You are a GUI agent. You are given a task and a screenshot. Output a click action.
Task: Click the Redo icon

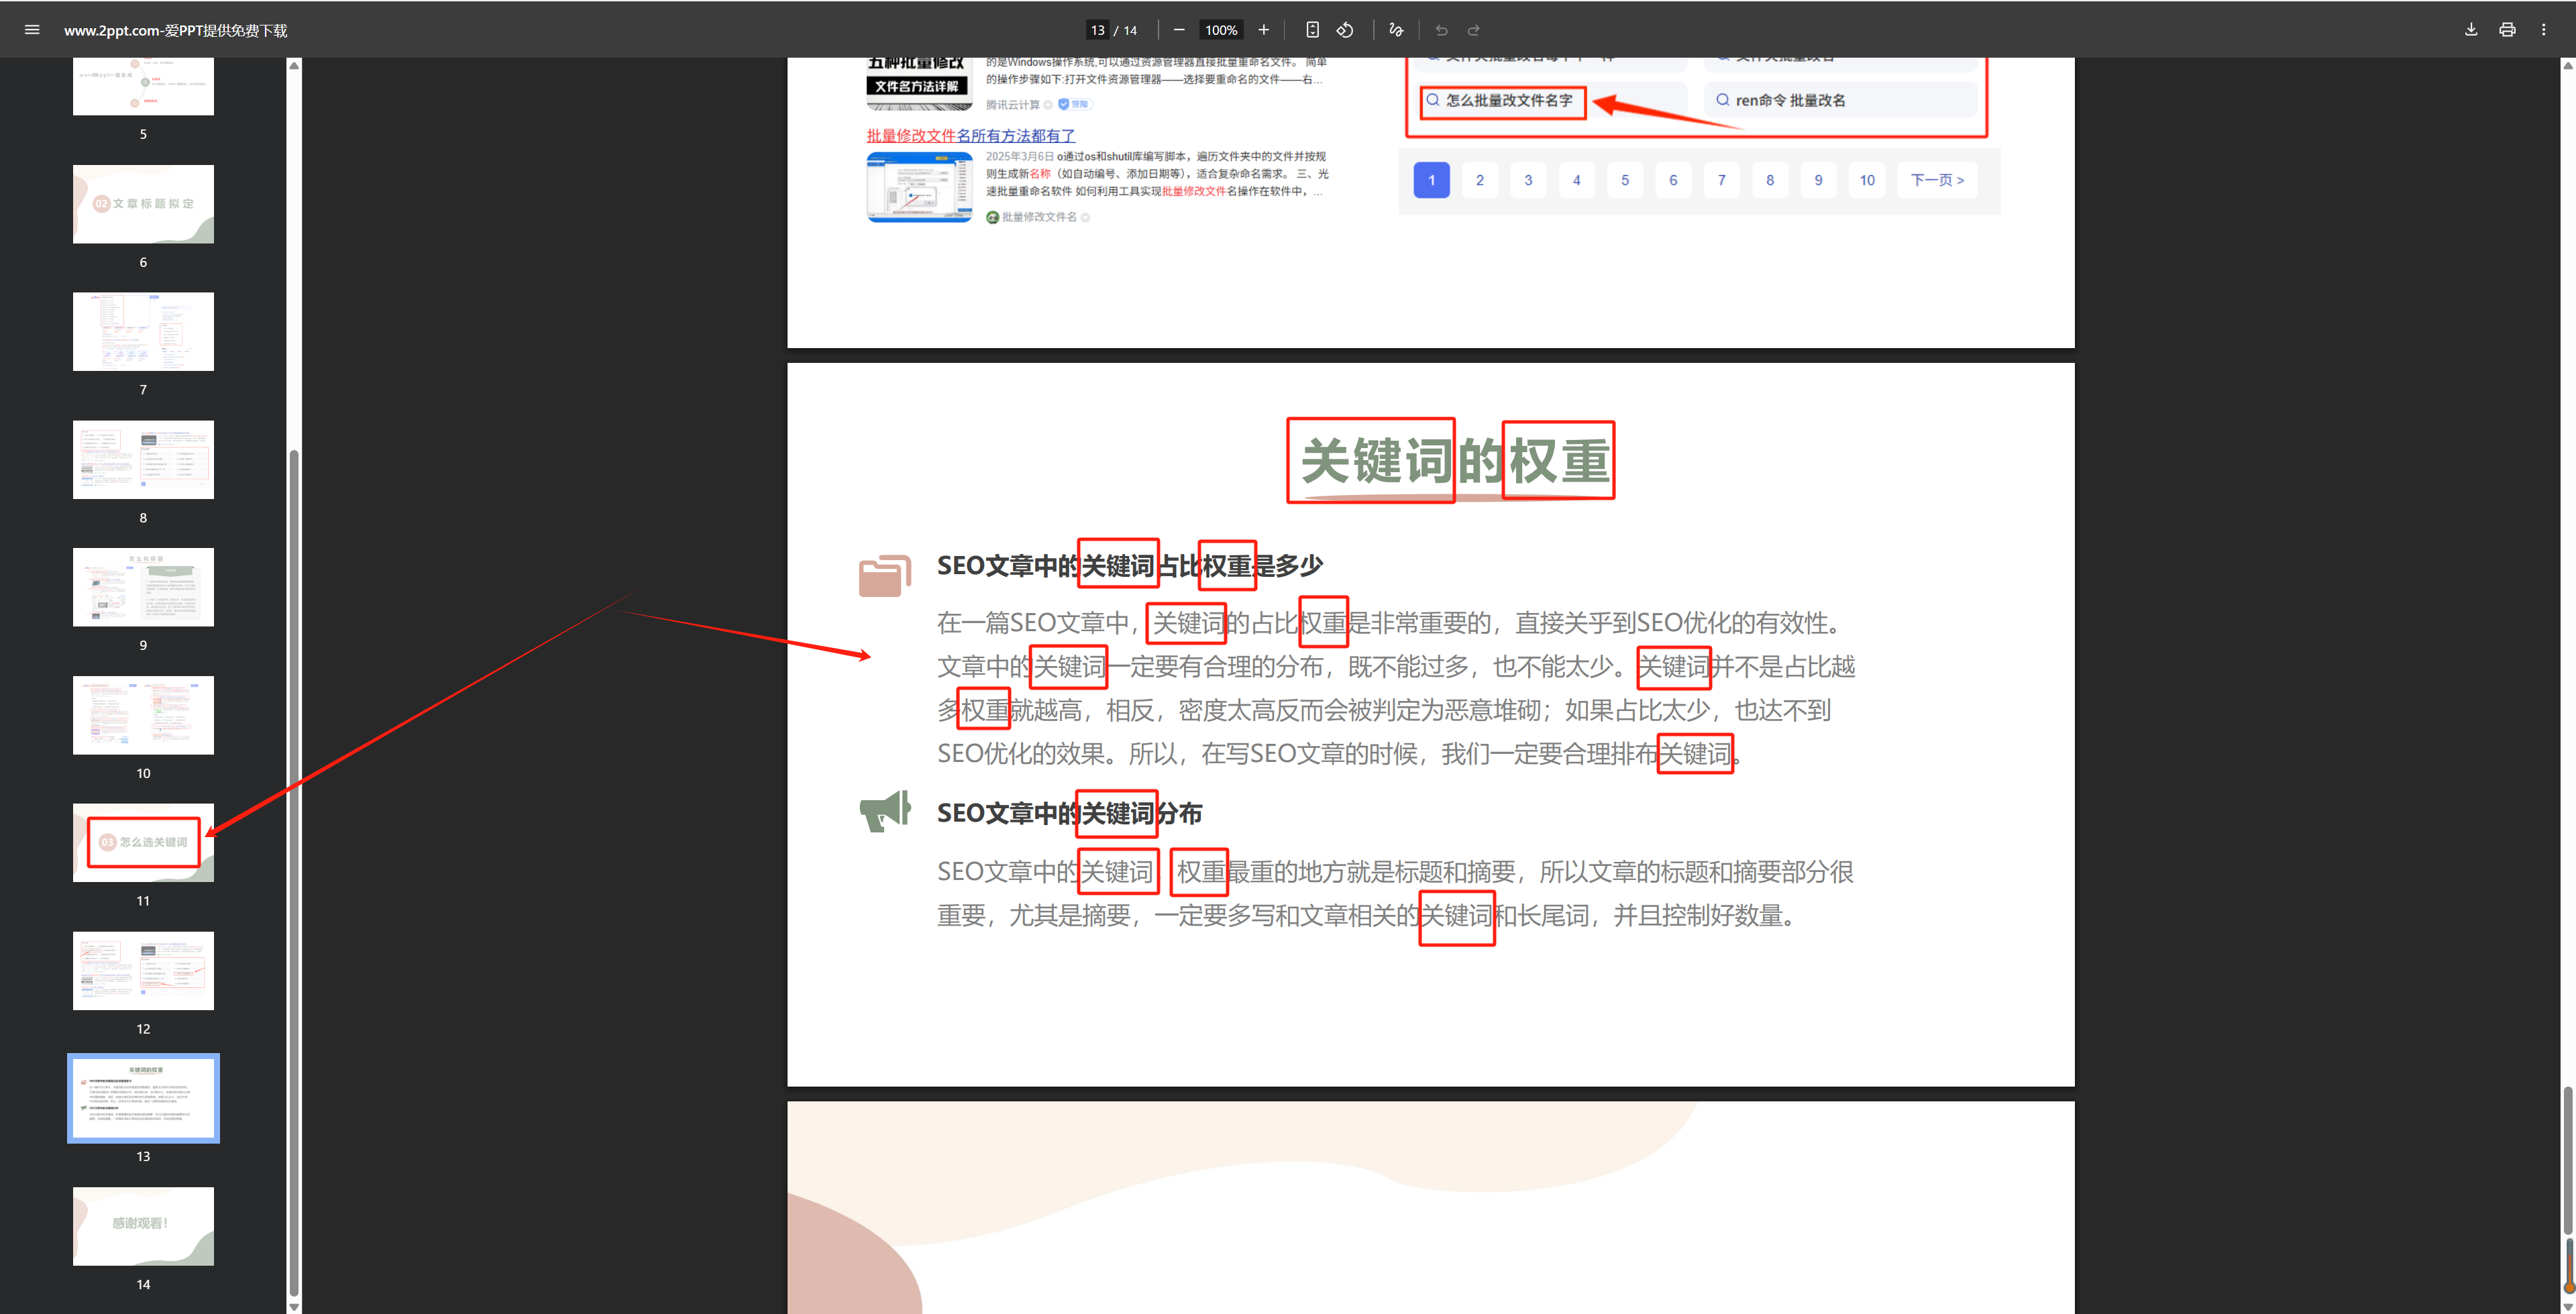click(1473, 29)
